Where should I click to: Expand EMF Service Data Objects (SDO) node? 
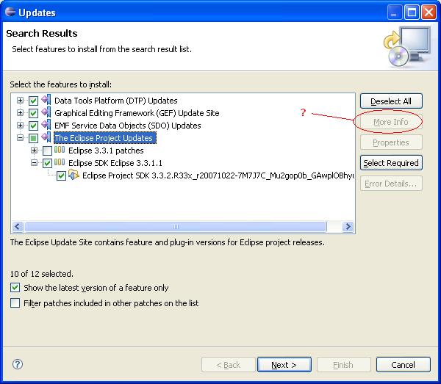(20, 126)
